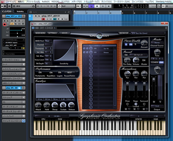Open the Play BROWSER button
This screenshot has height=141, width=173.
[124, 33]
